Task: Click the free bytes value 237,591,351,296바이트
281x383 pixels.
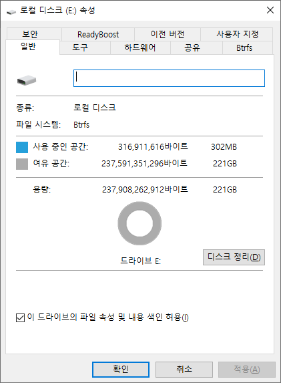Action: tap(144, 163)
